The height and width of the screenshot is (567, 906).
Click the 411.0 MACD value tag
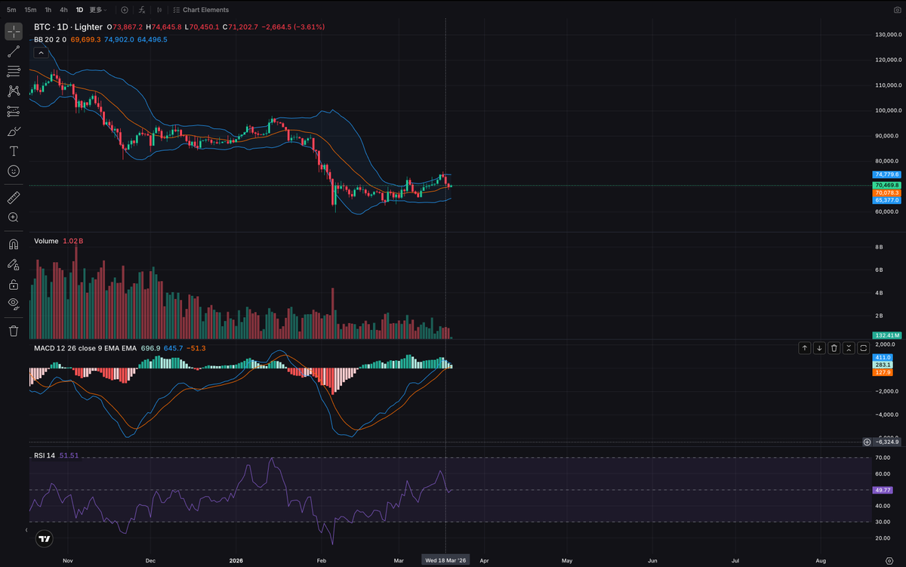(883, 357)
